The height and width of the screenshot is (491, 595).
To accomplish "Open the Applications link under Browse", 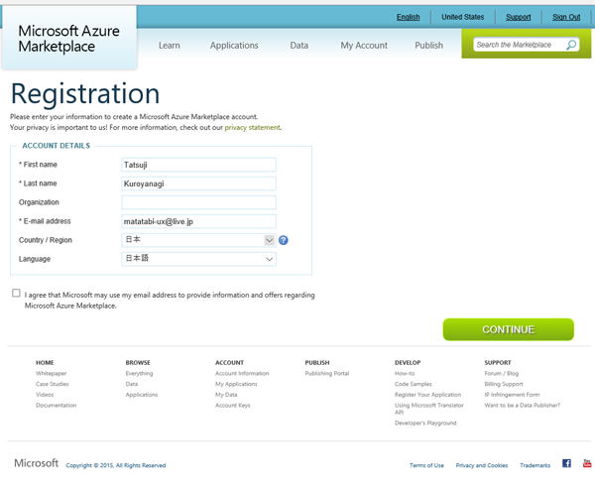I will (142, 395).
